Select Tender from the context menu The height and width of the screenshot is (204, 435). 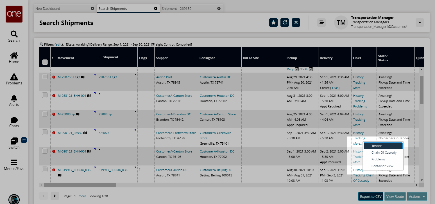point(383,146)
